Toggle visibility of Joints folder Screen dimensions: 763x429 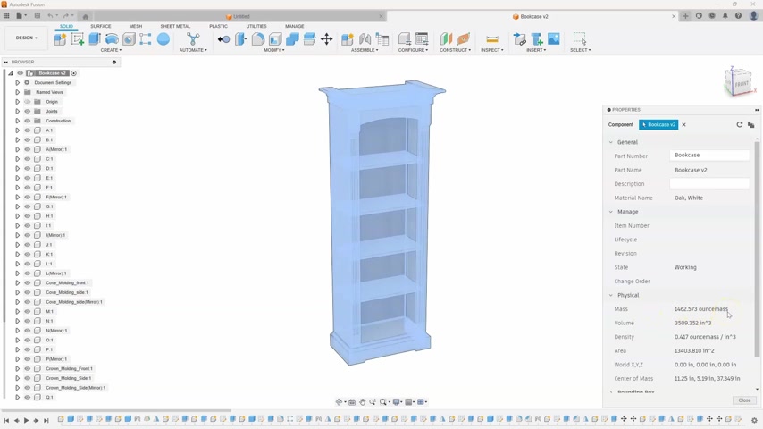click(x=27, y=112)
